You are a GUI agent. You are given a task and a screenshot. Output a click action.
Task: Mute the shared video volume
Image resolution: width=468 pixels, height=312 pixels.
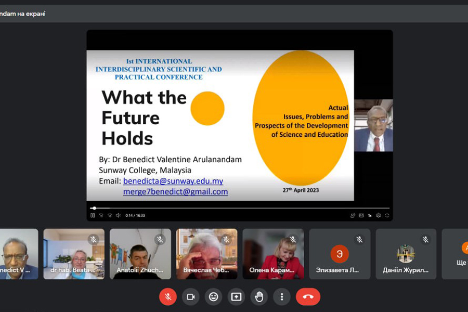118,215
